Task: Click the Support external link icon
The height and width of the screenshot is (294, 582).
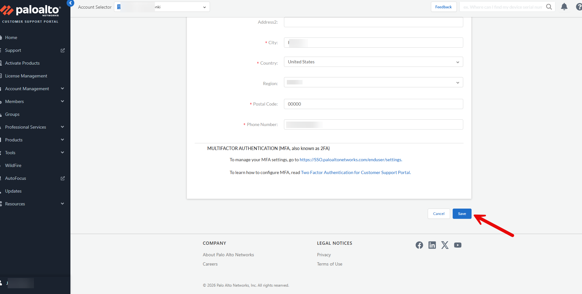Action: point(63,50)
